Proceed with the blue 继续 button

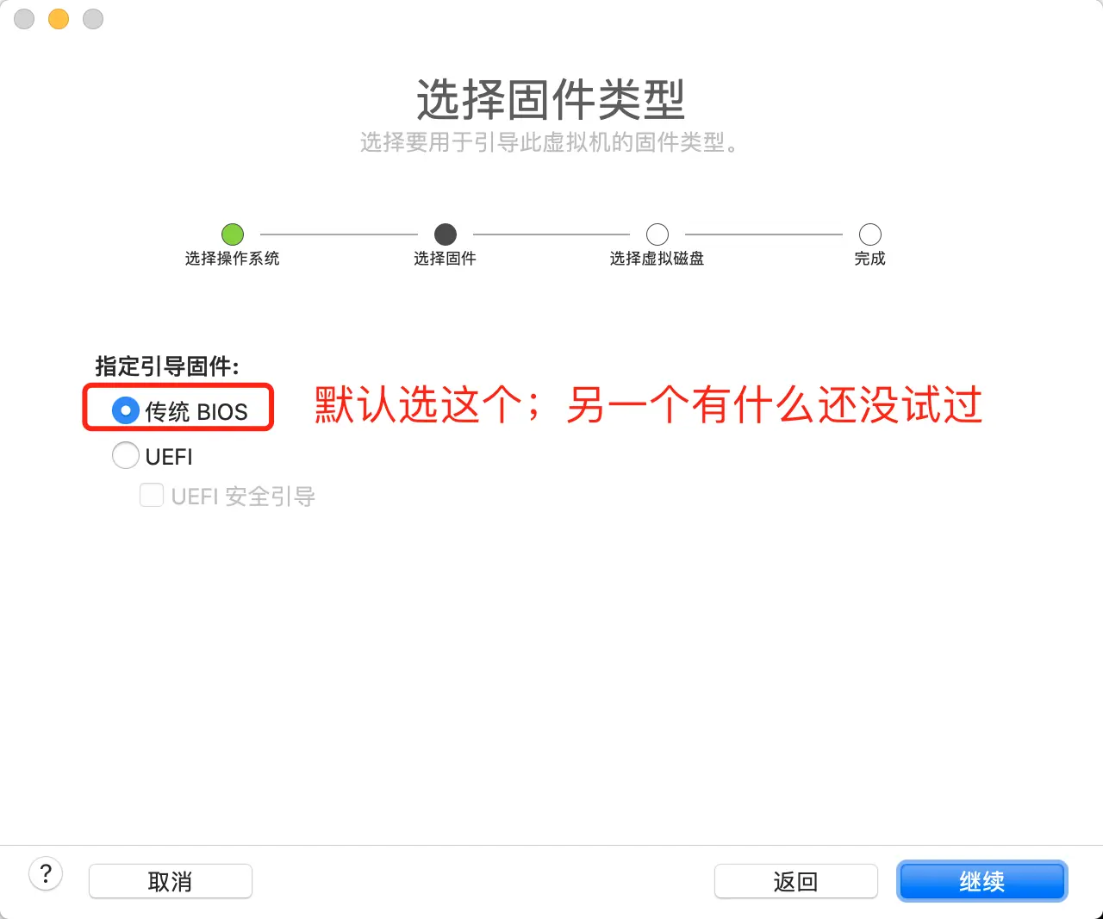[x=982, y=881]
